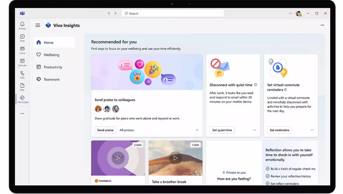The height and width of the screenshot is (194, 343).
Task: Click the lock icon beside Private to you
Action: click(224, 172)
